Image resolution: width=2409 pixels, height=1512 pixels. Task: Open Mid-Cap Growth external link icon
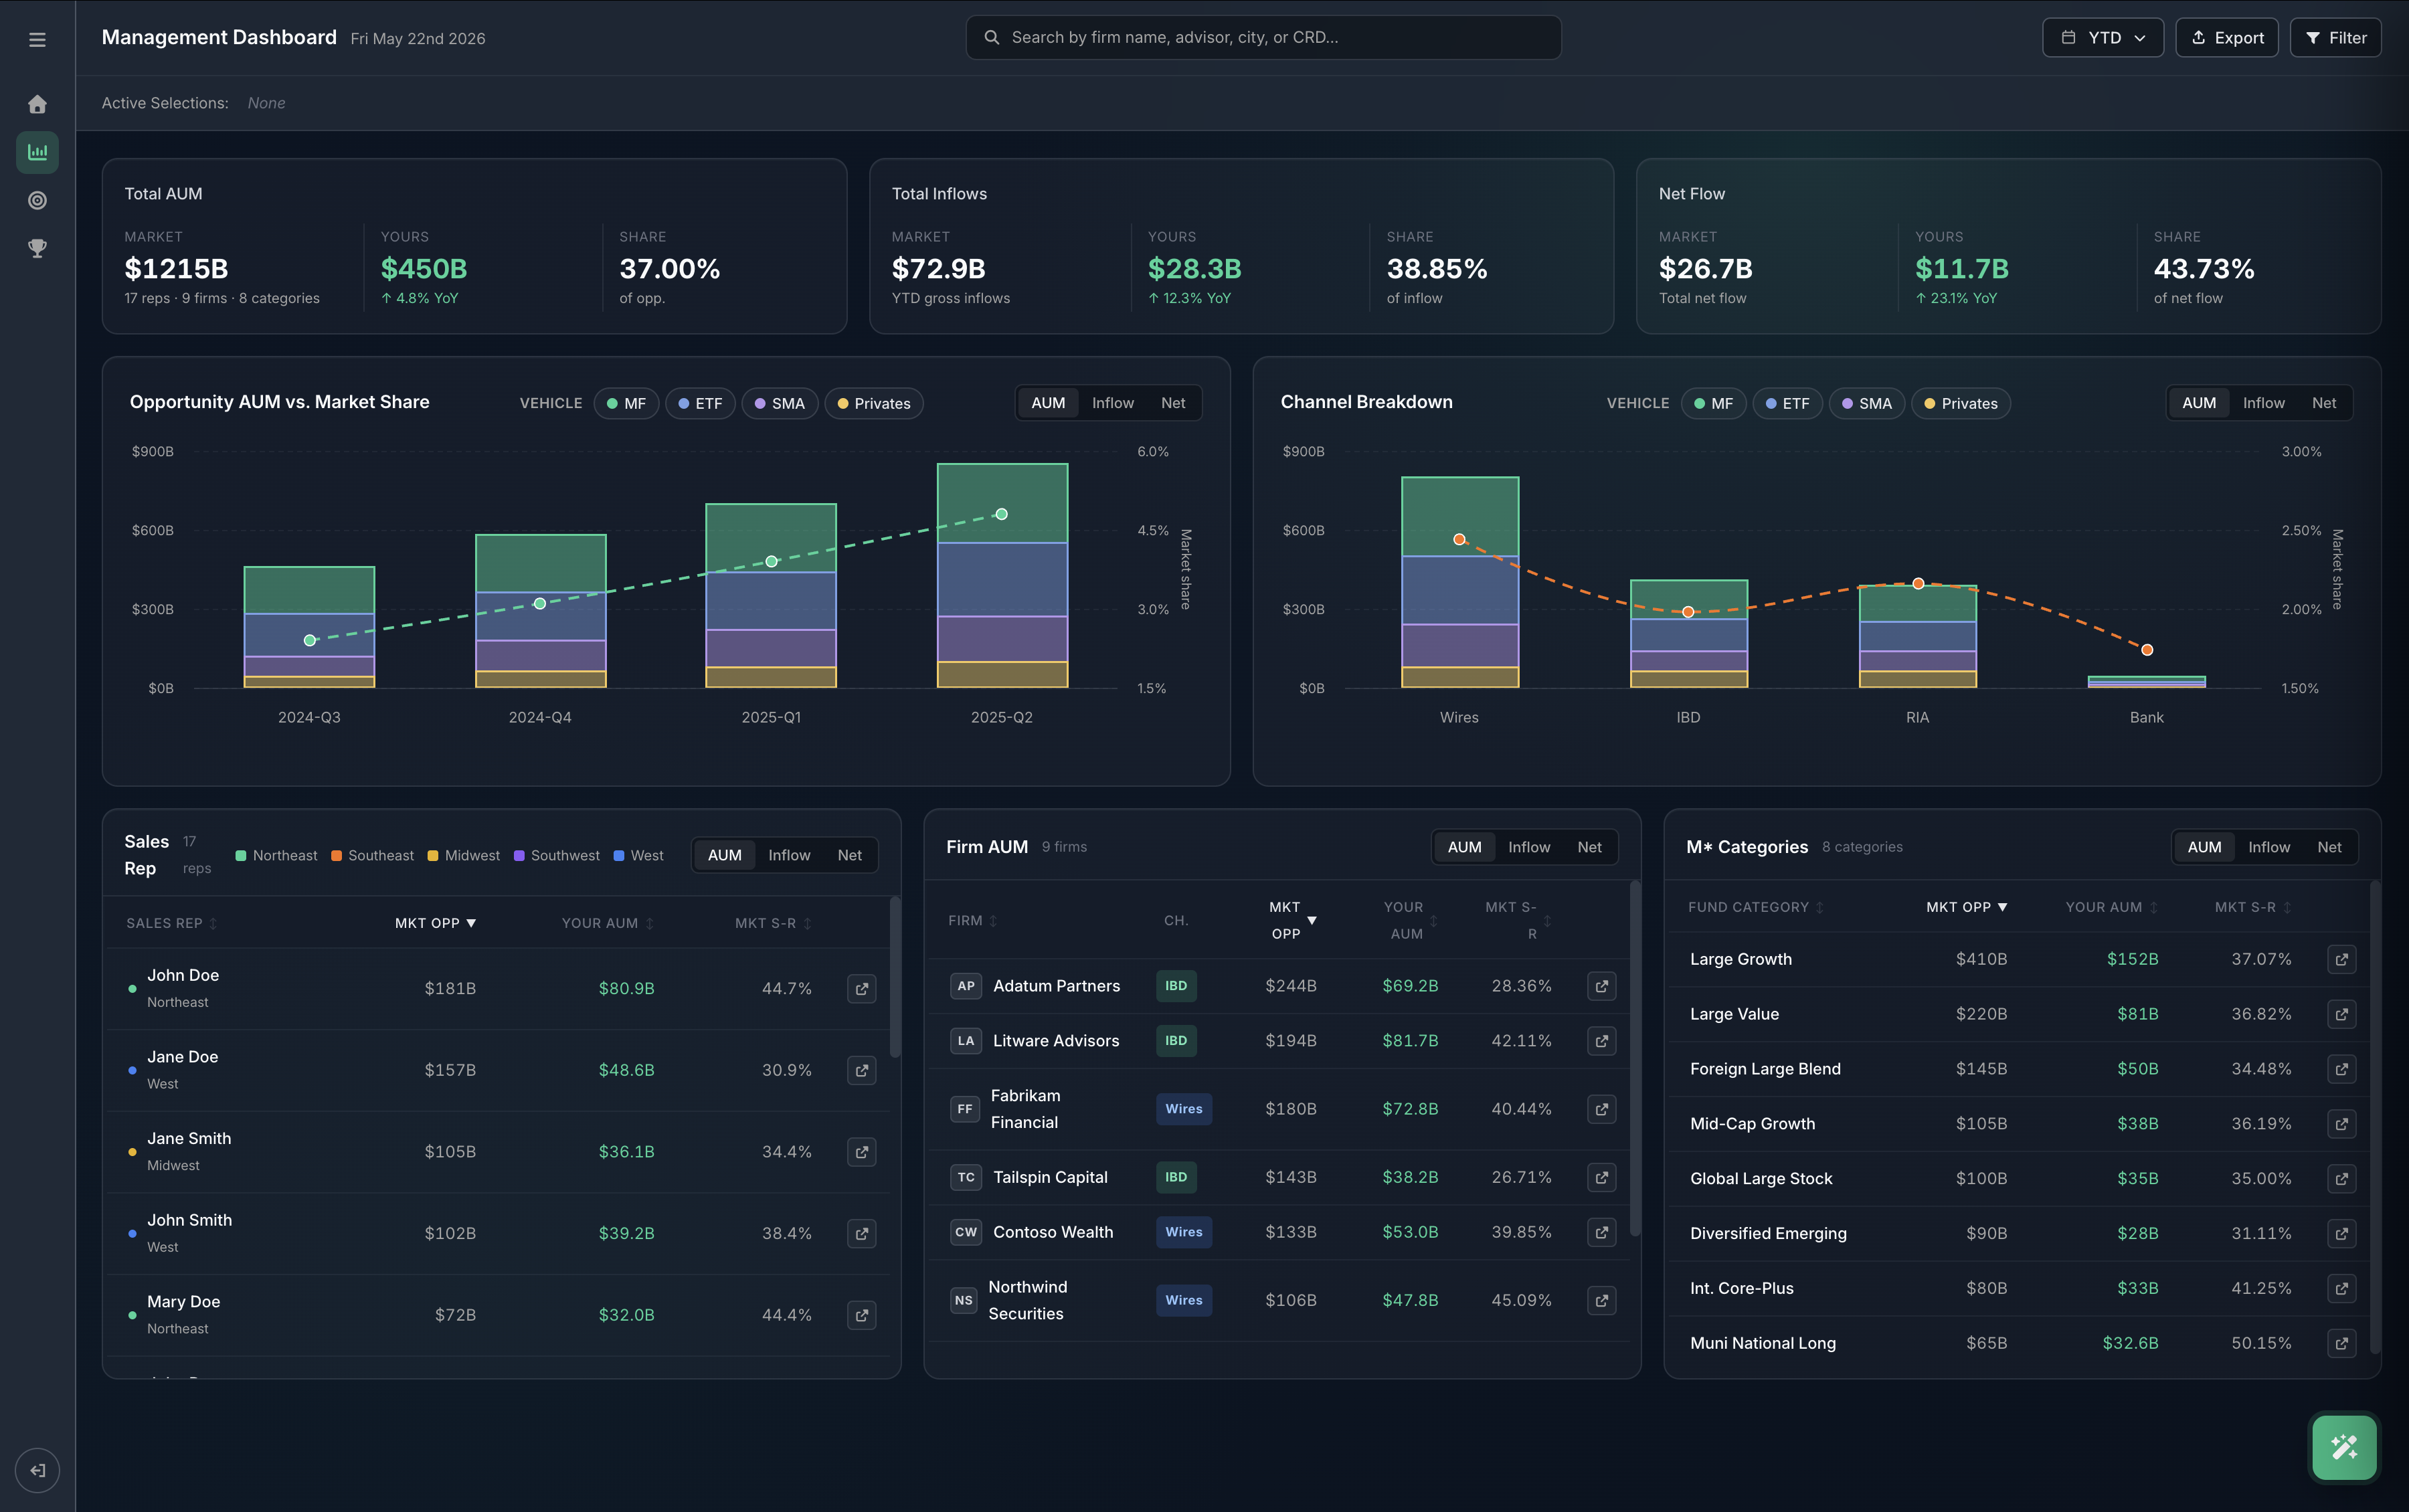point(2341,1124)
